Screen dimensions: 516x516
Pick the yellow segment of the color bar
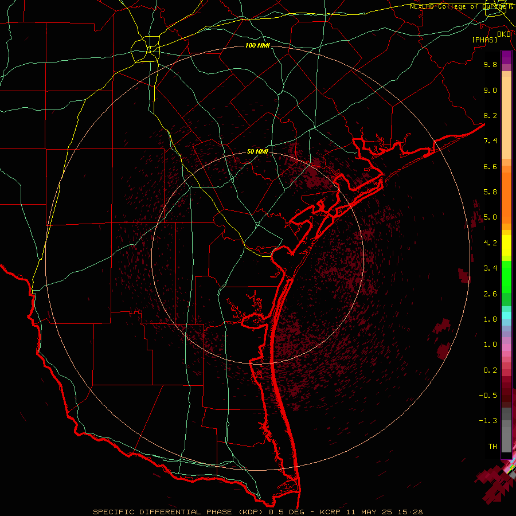click(x=506, y=245)
